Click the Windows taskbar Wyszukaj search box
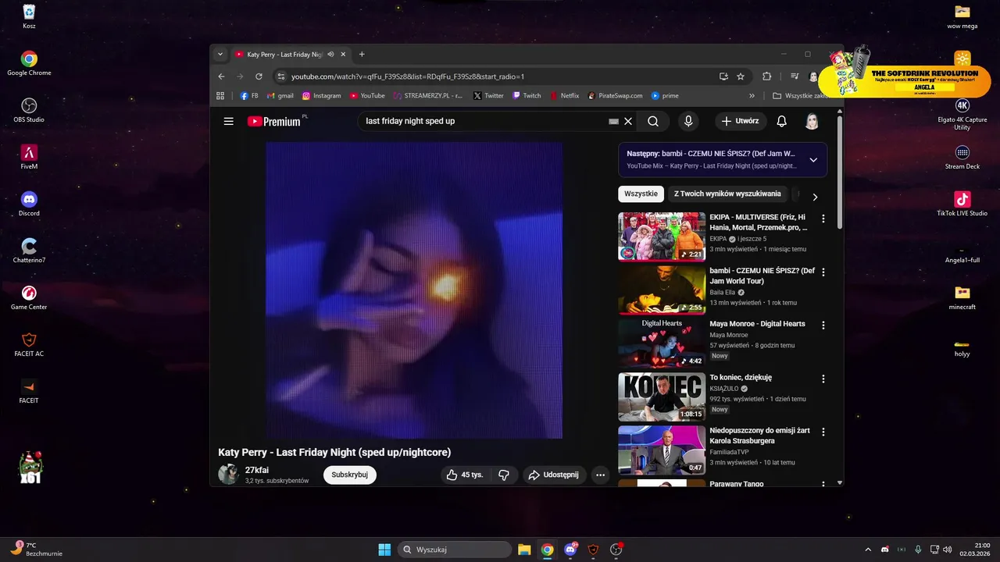Screen dimensions: 1000x562 (x=453, y=550)
